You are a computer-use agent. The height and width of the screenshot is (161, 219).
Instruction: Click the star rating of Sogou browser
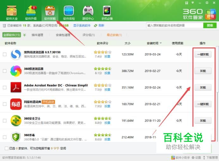click(x=103, y=52)
